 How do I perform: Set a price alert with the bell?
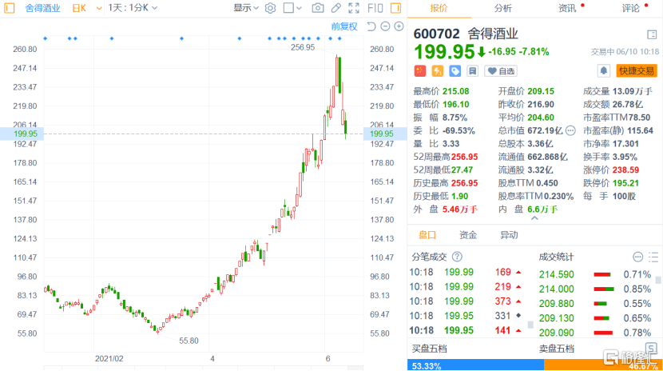pos(604,70)
